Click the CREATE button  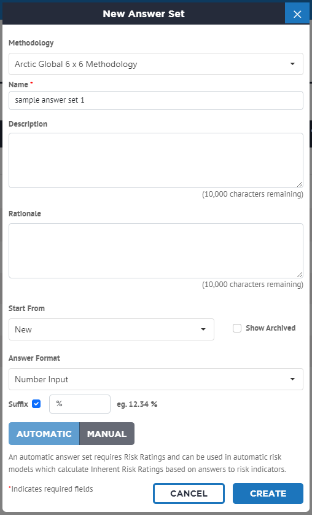point(268,493)
